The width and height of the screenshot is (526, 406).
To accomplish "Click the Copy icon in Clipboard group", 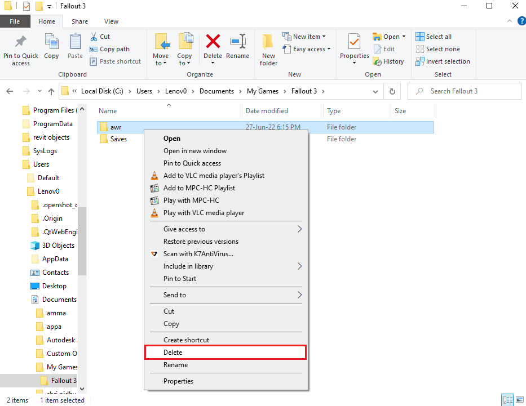I will tap(51, 42).
